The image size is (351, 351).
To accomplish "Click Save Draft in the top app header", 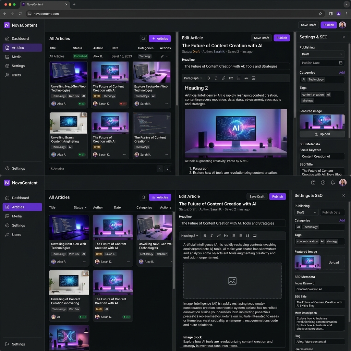I will click(308, 25).
